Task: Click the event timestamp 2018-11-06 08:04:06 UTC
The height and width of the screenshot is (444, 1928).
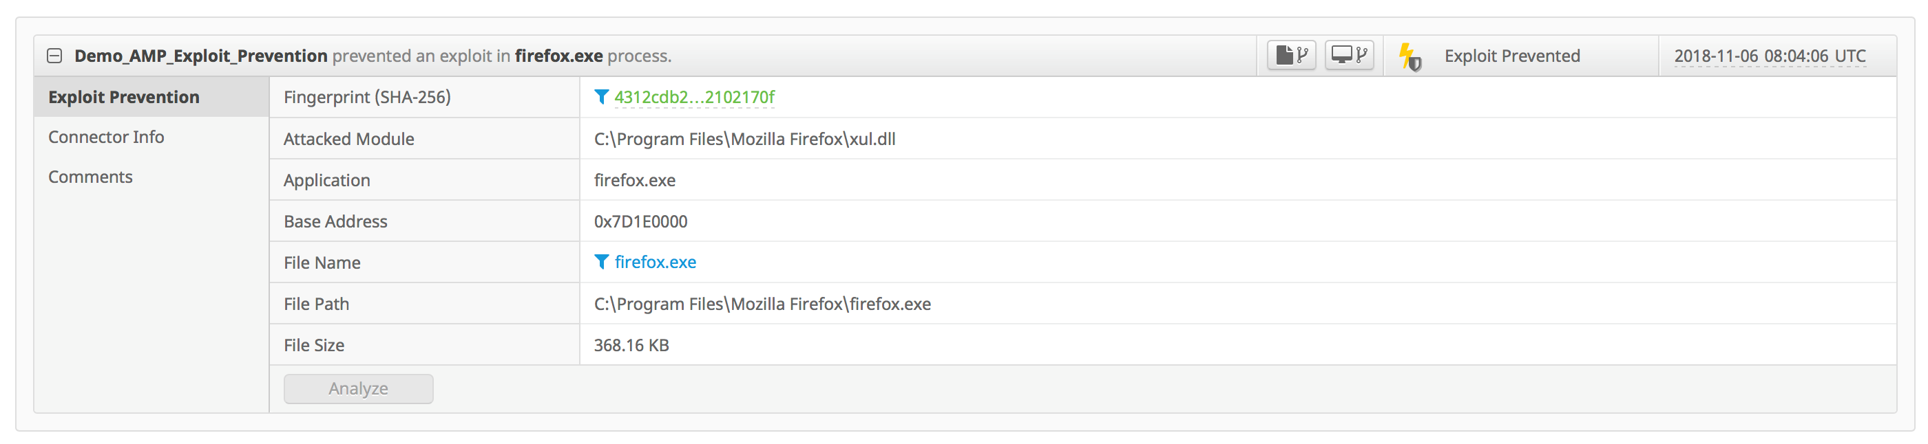Action: 1770,56
